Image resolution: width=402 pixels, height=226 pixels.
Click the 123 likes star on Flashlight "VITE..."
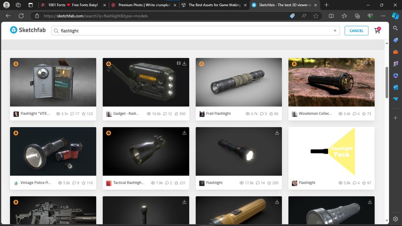(83, 114)
